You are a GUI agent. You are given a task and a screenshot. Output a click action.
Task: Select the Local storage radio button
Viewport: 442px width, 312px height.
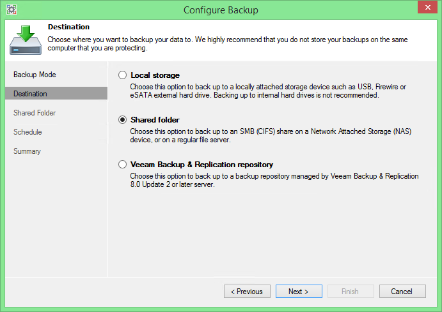point(122,75)
